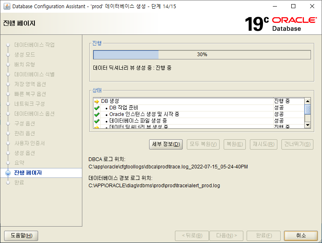Minimize the Database Configuration Assistant window
322x243 pixels.
(x=275, y=6)
